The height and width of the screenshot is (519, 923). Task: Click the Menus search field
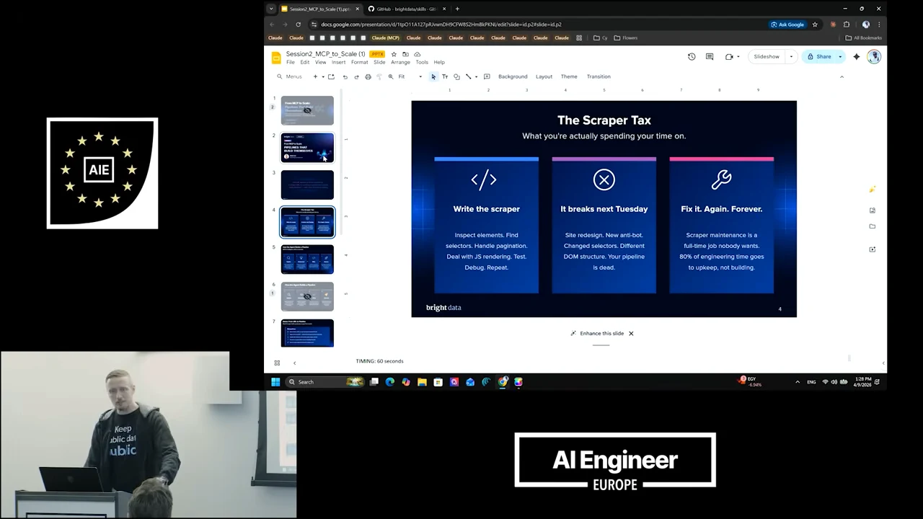[290, 76]
